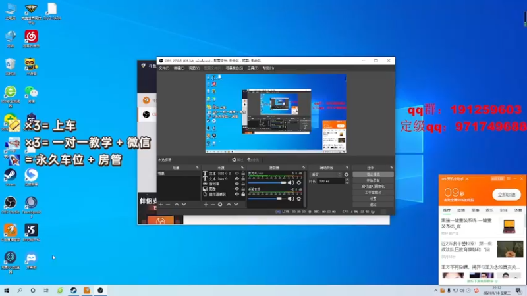Open NetEase Cloud Music desktop icon
The height and width of the screenshot is (296, 527).
pos(31,39)
